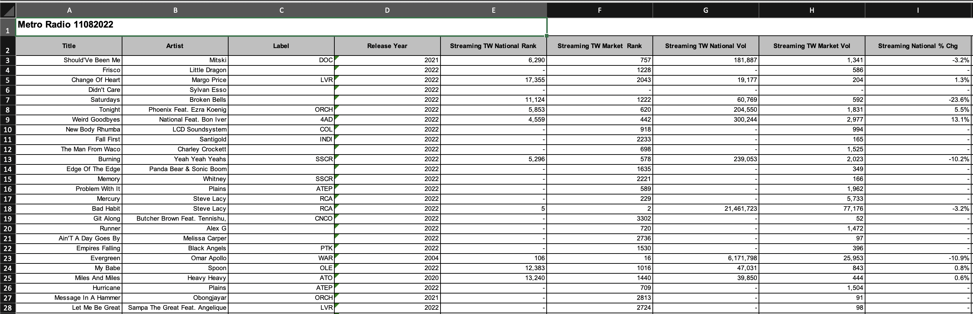Select column H header
Screen dimensions: 973x314
click(812, 10)
